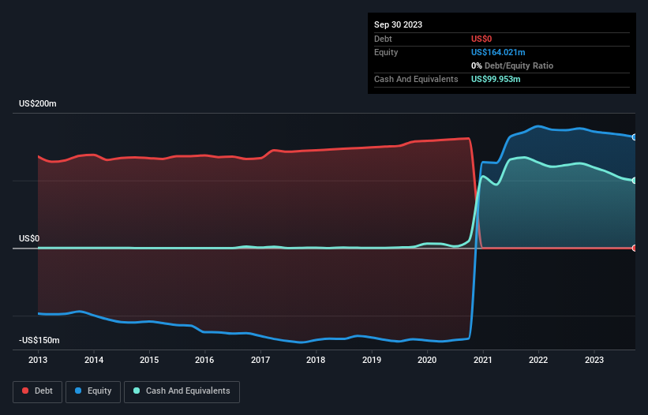Click the Sep 30 2023 tooltip date
648x415 pixels.
[x=398, y=24]
